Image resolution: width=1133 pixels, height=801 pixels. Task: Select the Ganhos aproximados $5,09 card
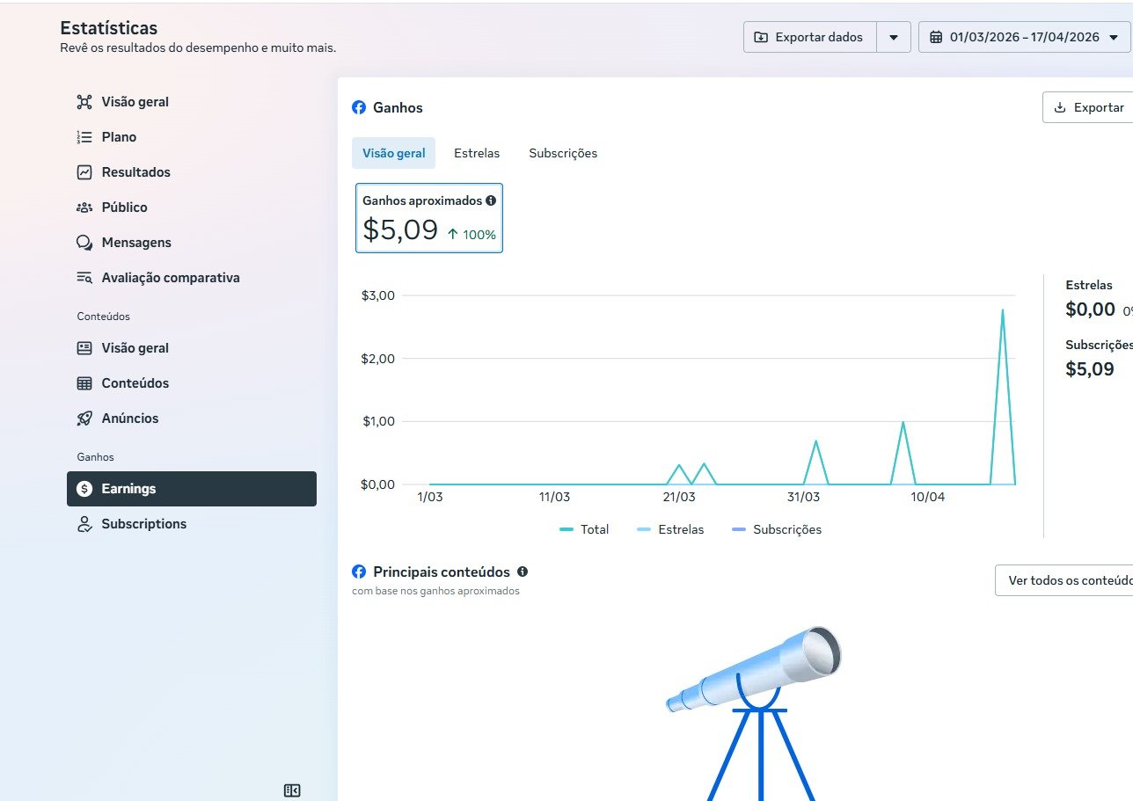(x=429, y=218)
